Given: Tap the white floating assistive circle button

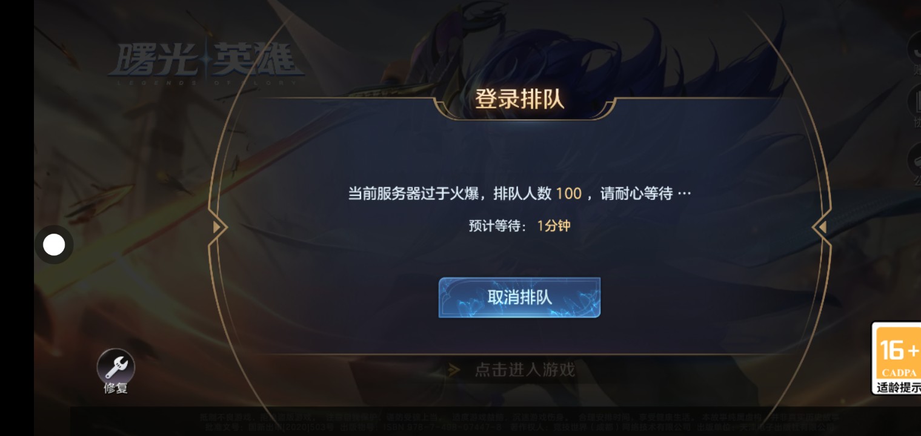Looking at the screenshot, I should click(x=54, y=245).
